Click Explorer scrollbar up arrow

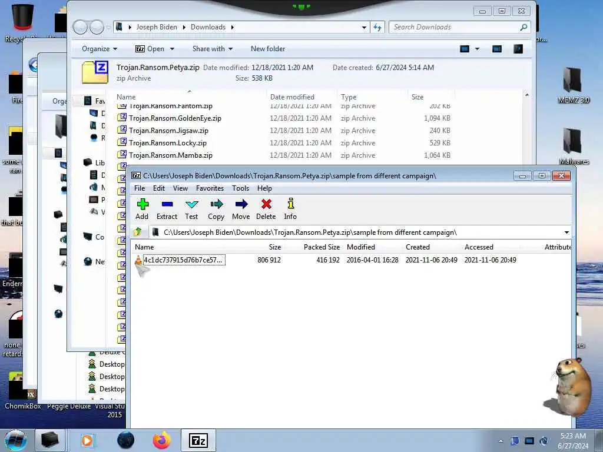(527, 95)
